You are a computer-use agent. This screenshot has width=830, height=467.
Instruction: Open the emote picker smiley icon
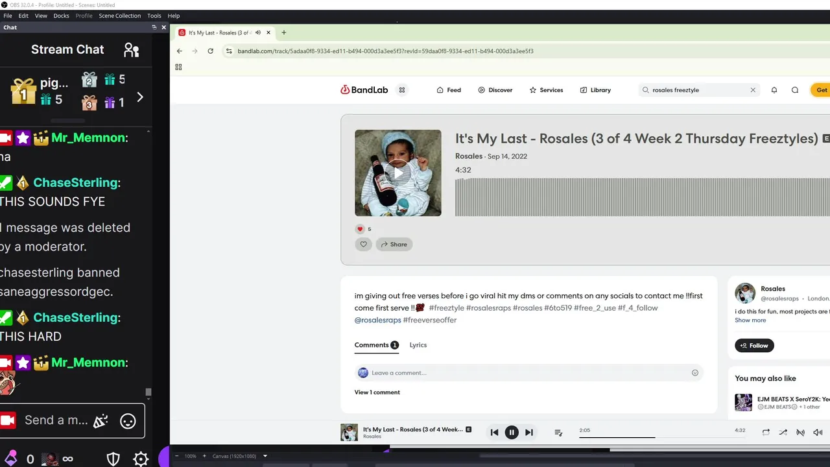pos(128,421)
